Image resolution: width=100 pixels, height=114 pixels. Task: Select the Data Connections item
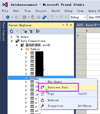pyautogui.click(x=31, y=41)
